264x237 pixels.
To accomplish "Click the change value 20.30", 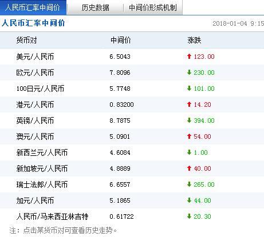I will click(x=202, y=216).
